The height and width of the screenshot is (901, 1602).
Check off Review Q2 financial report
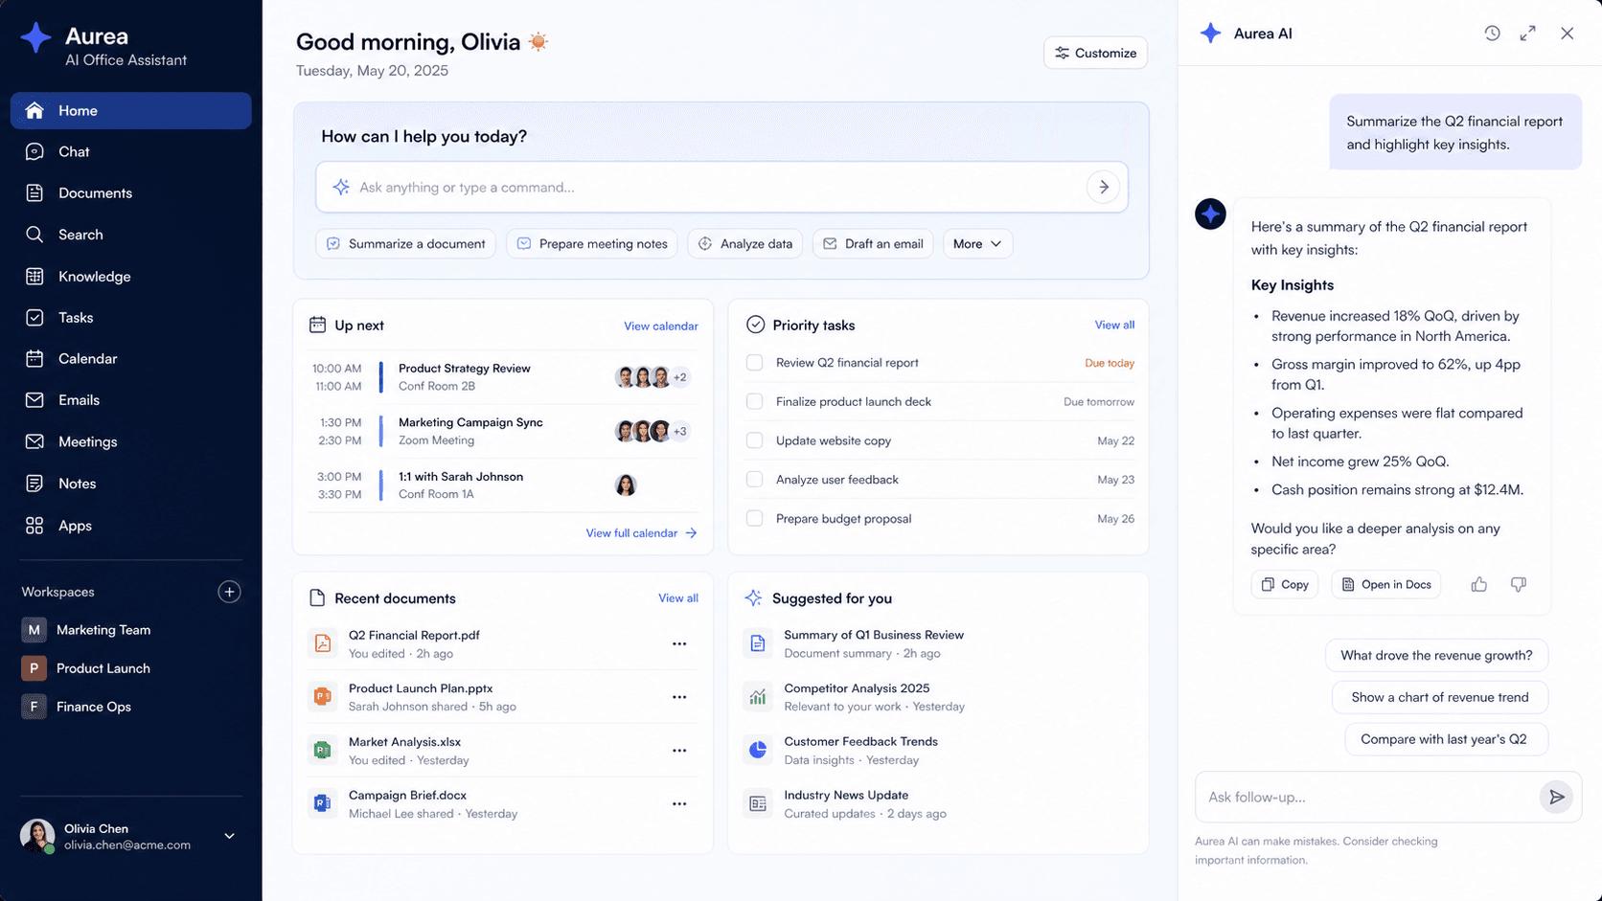(x=755, y=363)
